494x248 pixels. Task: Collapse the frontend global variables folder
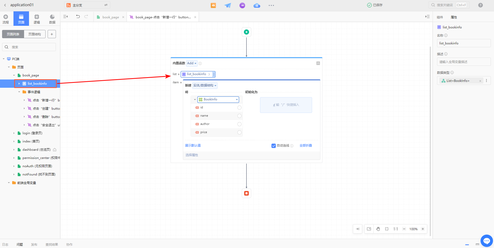point(9,183)
